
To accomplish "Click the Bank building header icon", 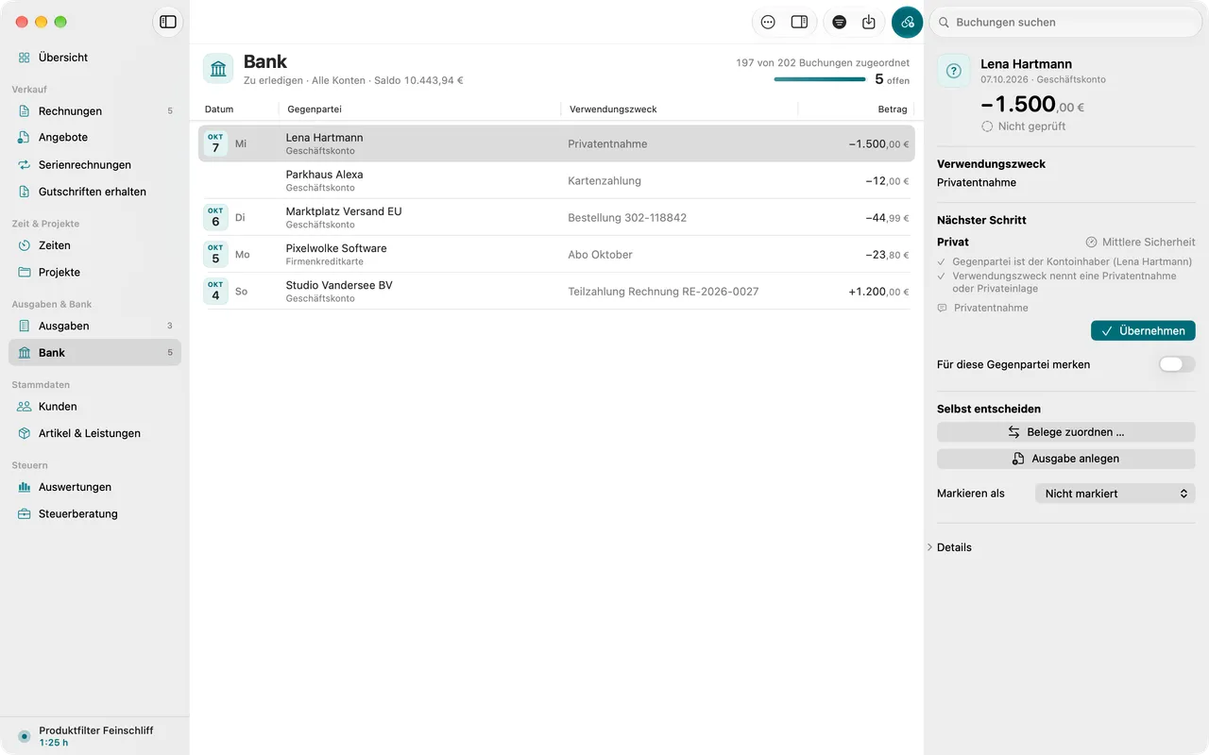I will point(218,69).
